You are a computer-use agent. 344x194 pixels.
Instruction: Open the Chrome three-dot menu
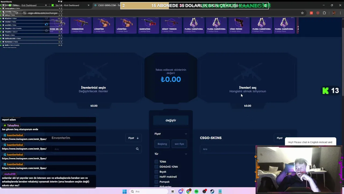point(340,13)
